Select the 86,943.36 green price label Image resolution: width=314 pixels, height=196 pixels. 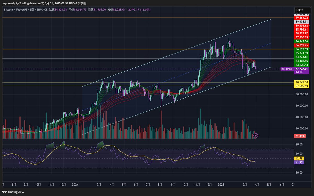301,41
